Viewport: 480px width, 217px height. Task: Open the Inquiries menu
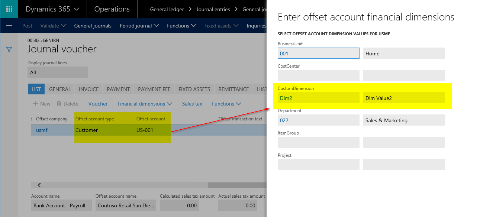(257, 26)
